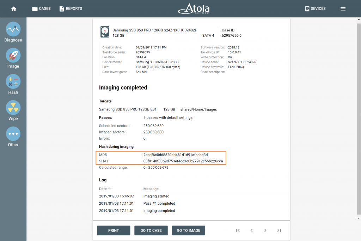Image resolution: width=361 pixels, height=241 pixels.
Task: Click the vertical scrollbar thumb
Action: click(359, 119)
